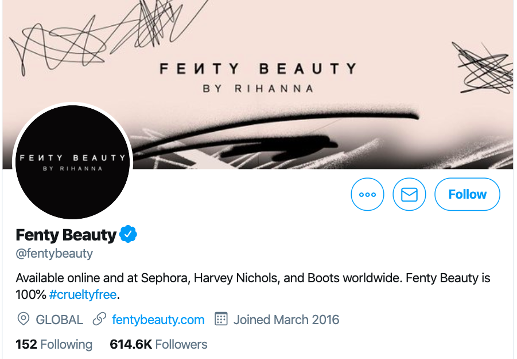Click the location pin icon

tap(24, 319)
